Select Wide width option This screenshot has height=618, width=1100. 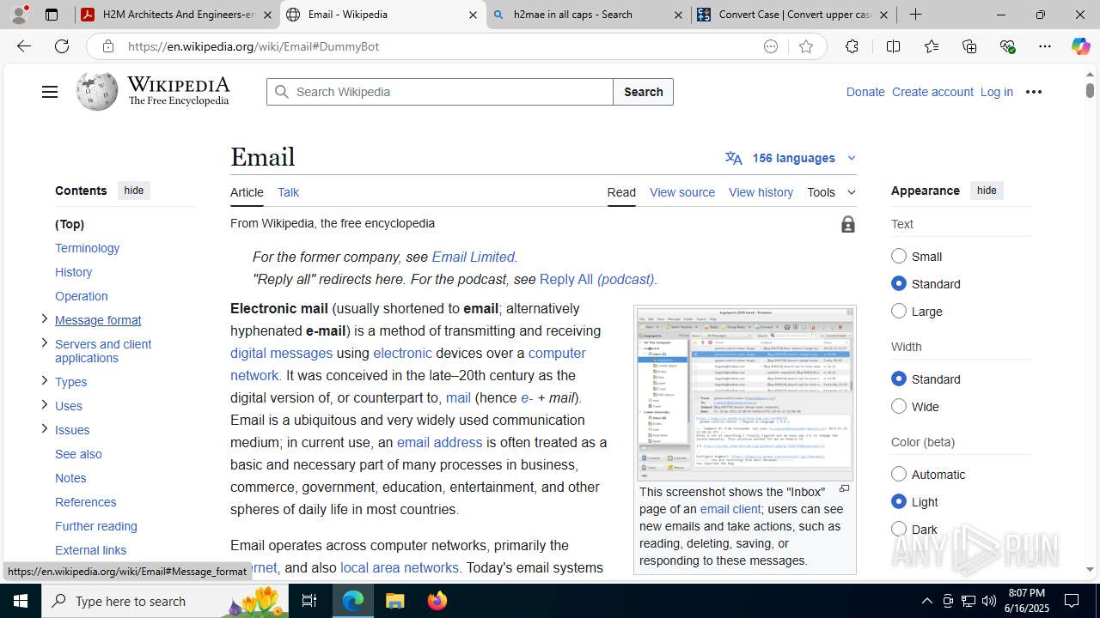[899, 406]
